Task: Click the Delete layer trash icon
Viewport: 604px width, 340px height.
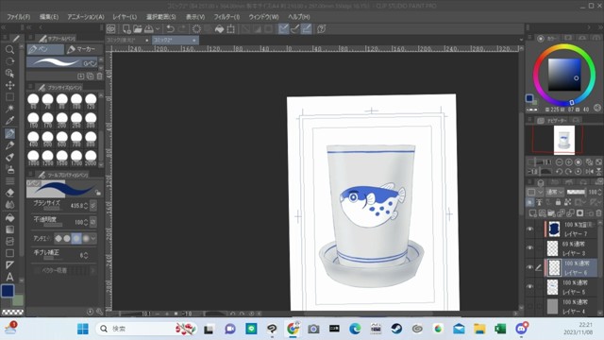Action: click(x=598, y=212)
